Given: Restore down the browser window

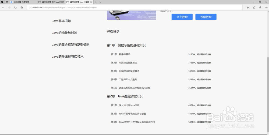Looking at the screenshot, I should click(260, 2).
